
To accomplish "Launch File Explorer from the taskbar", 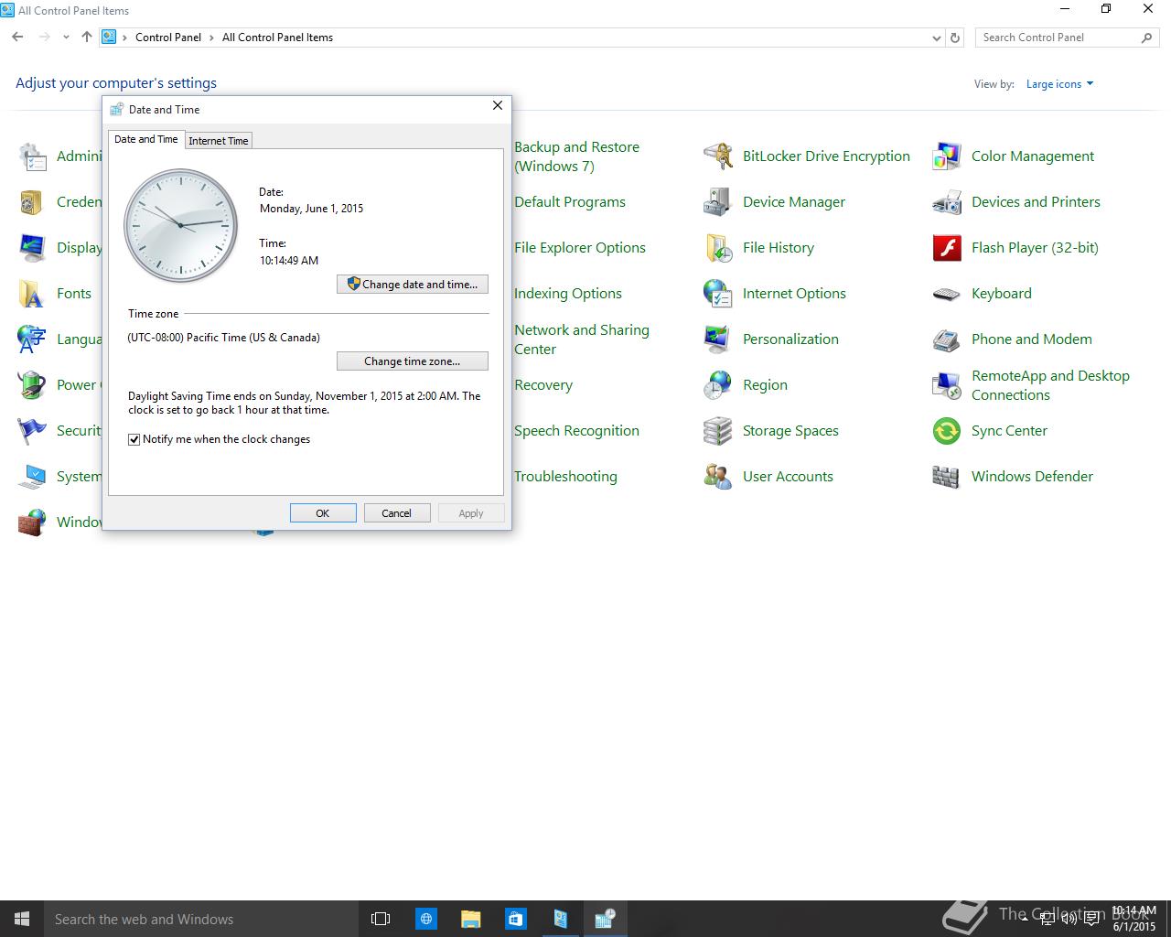I will point(470,919).
